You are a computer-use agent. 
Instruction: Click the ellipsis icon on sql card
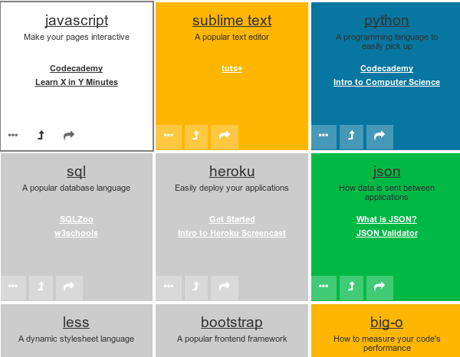click(13, 286)
